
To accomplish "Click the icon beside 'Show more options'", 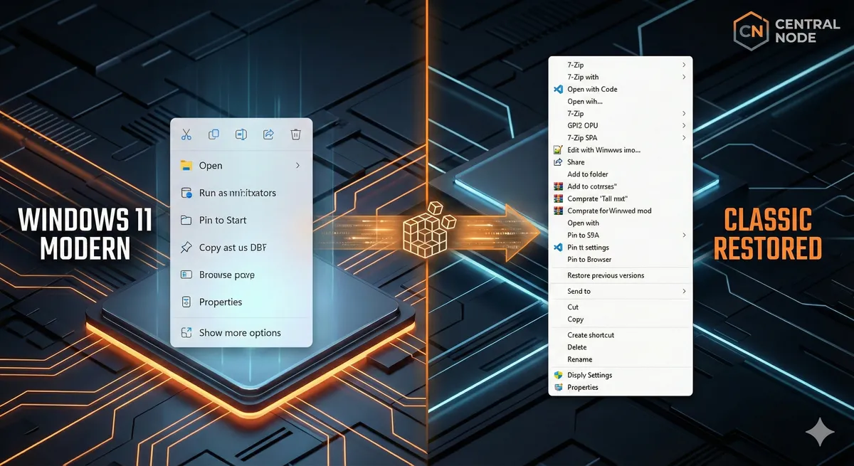I will pos(186,332).
